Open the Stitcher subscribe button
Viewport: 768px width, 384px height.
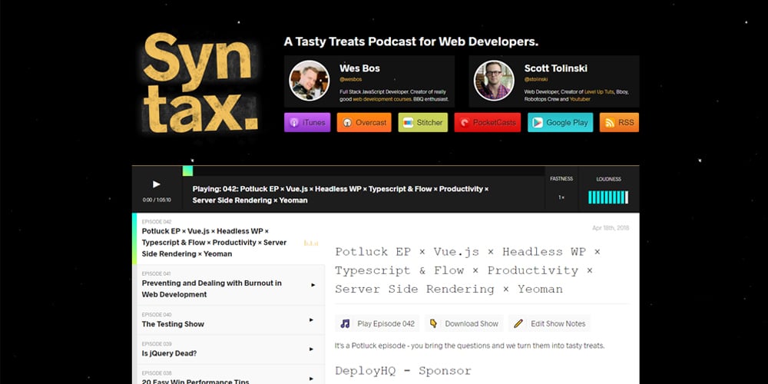click(422, 122)
